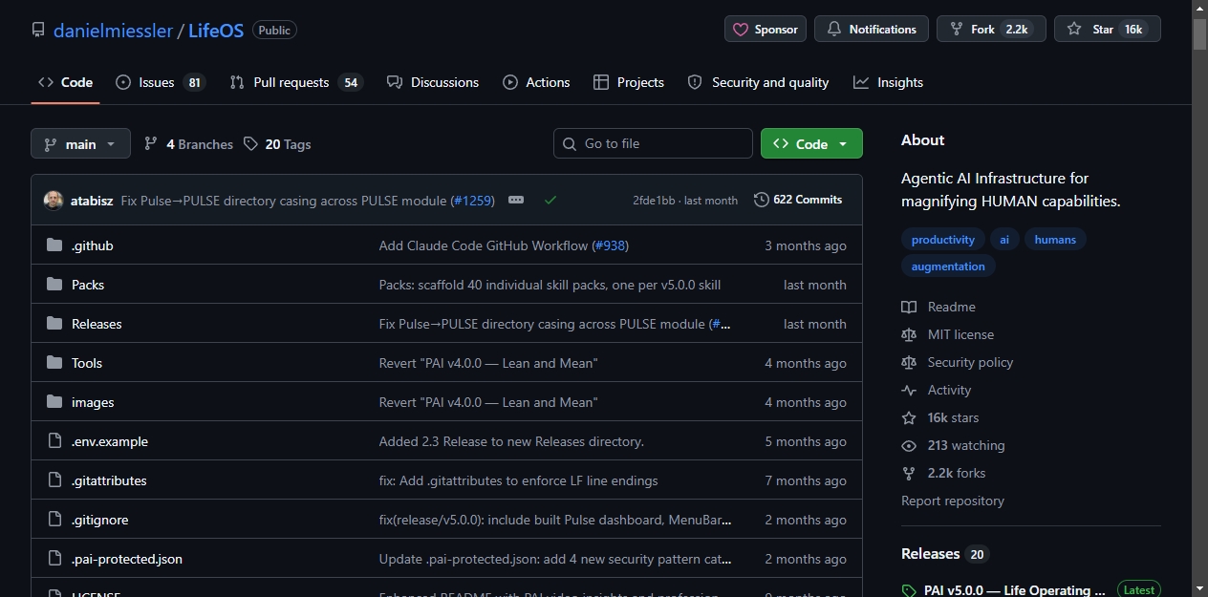The width and height of the screenshot is (1208, 597).
Task: Expand commit message ellipsis button
Action: pyautogui.click(x=516, y=200)
